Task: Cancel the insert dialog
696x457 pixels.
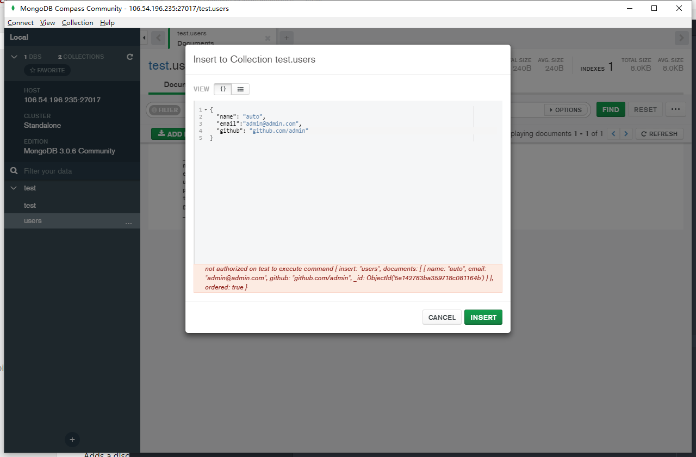Action: (x=442, y=317)
